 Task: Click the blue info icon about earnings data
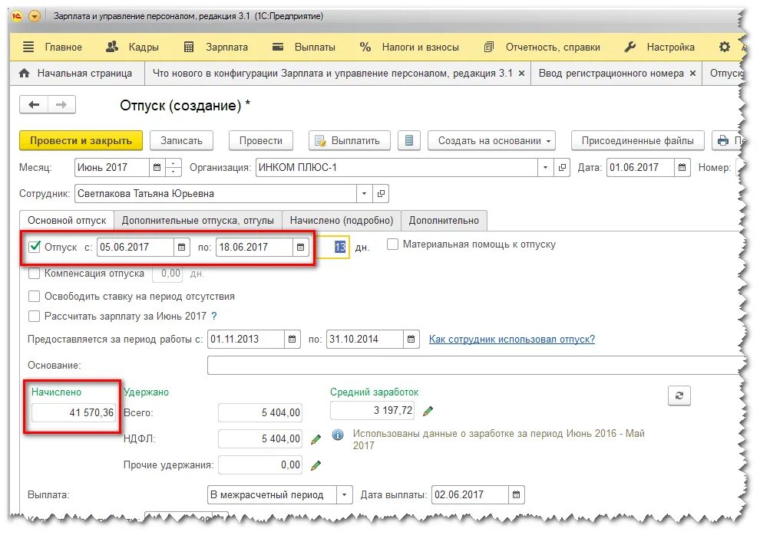[338, 435]
